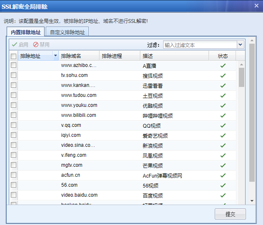263x225 pixels.
Task: Open the 排除地址 column header dropdown menu
Action: 55,56
